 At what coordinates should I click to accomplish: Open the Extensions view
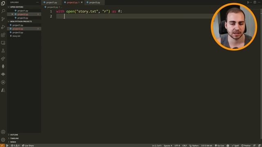(x=3, y=35)
